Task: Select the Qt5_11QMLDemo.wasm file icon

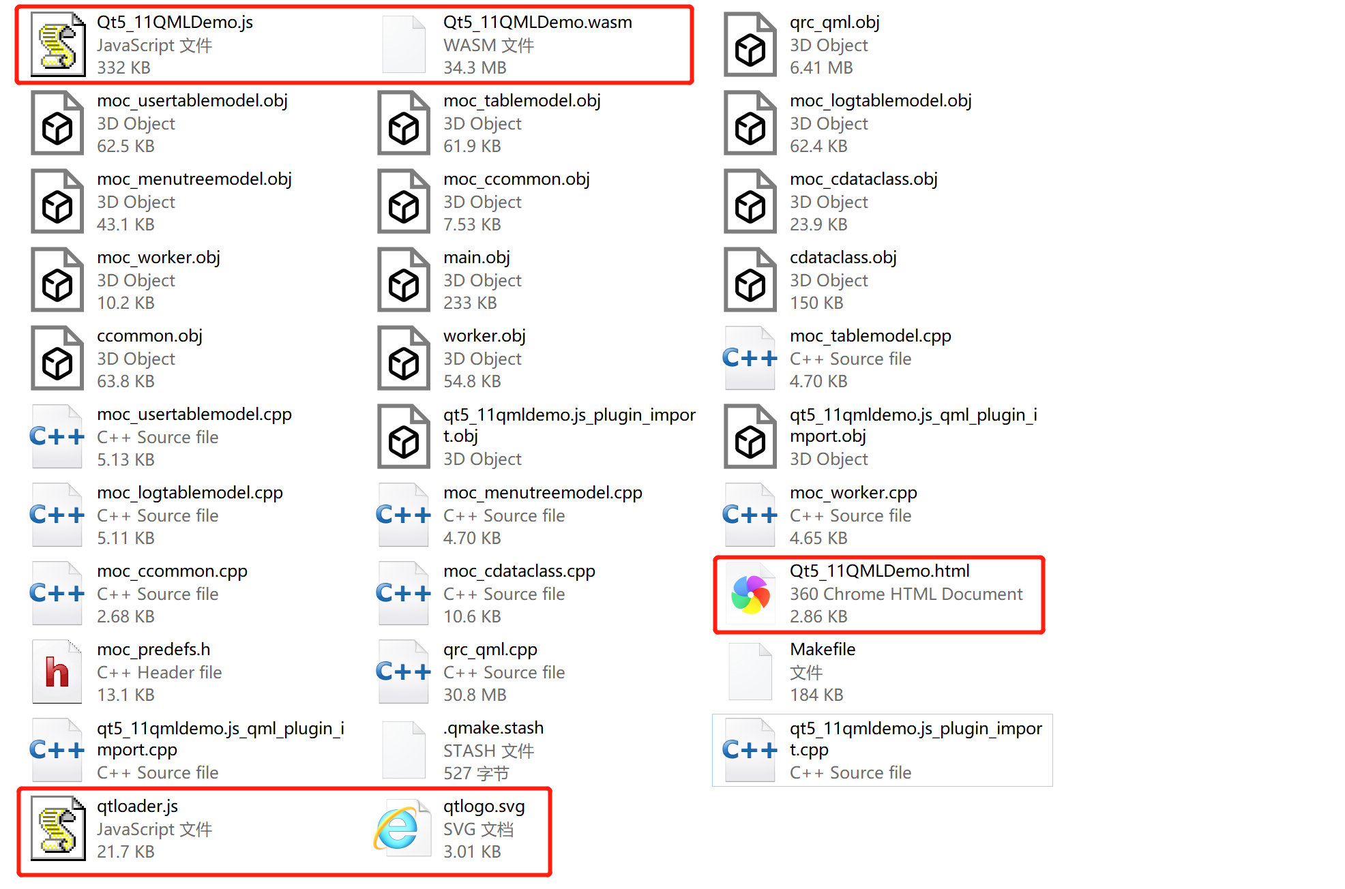Action: coord(404,45)
